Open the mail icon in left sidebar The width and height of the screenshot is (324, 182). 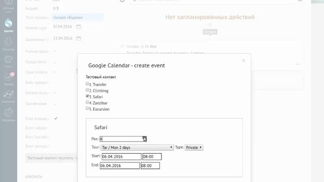click(x=9, y=62)
